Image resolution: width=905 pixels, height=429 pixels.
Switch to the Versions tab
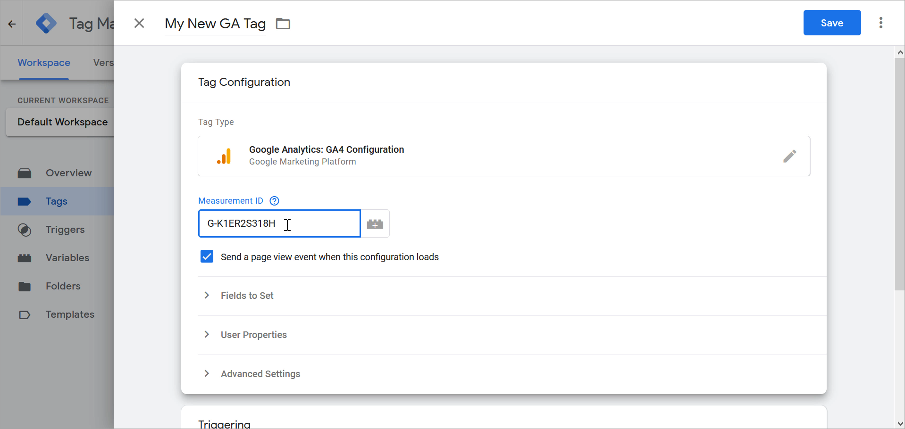pos(103,63)
